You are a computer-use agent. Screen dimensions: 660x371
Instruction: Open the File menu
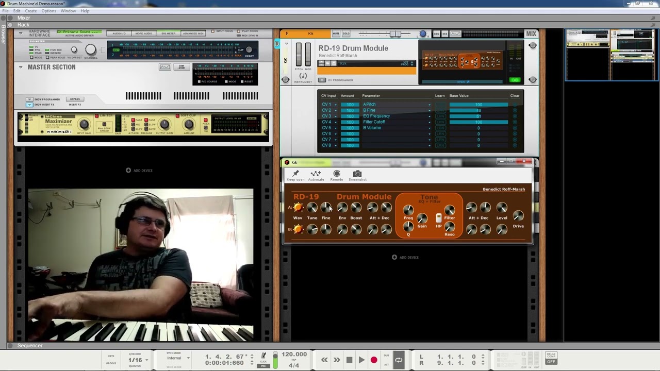tap(5, 11)
